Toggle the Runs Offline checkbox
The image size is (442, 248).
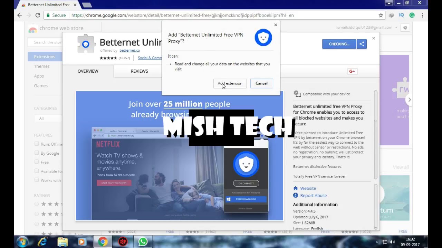coord(37,144)
